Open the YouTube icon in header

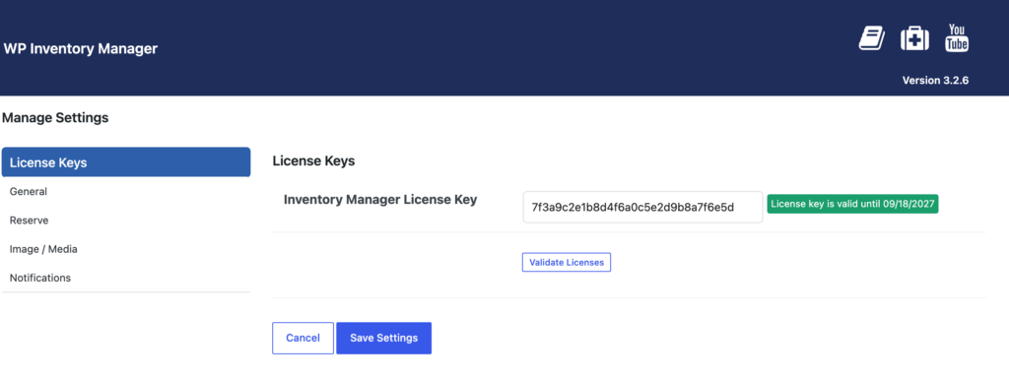pos(956,37)
